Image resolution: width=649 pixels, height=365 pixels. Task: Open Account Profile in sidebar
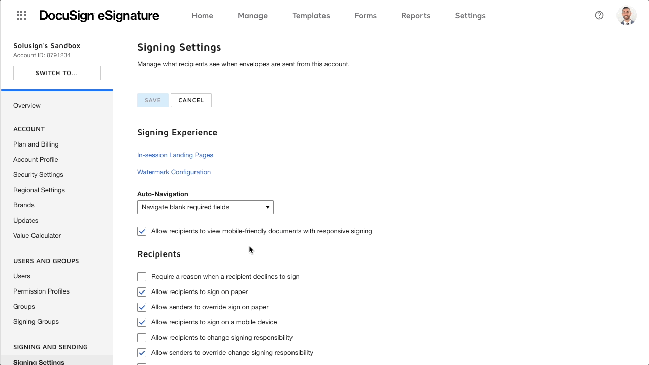point(36,160)
